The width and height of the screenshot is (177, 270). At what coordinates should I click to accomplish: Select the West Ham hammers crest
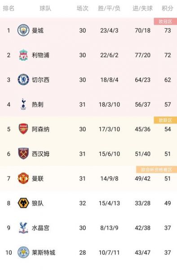tap(23, 153)
